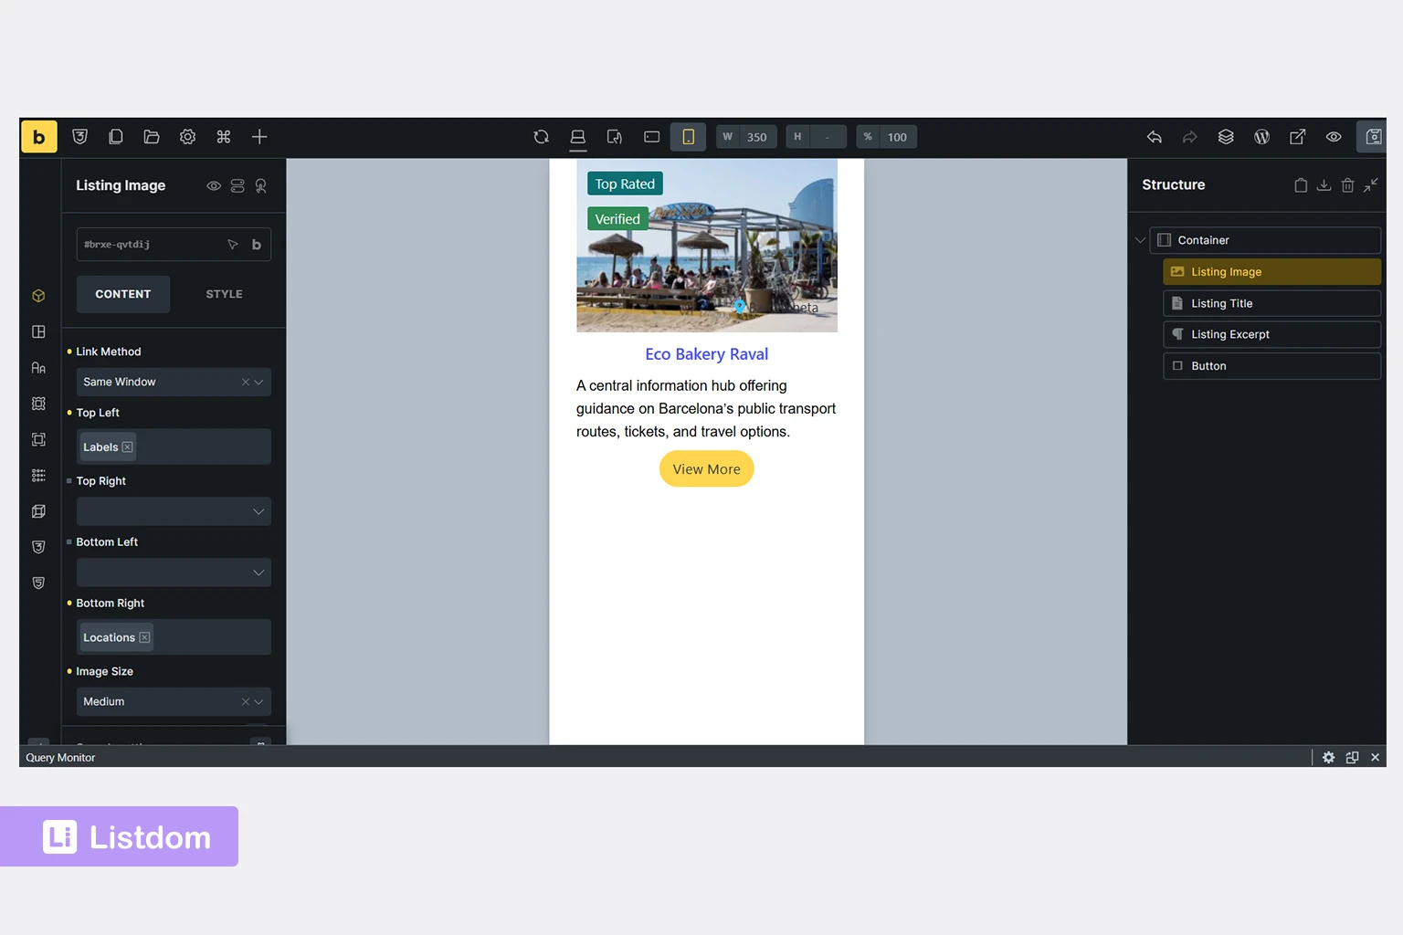Open the settings gear in top toolbar
The height and width of the screenshot is (935, 1403).
[x=187, y=137]
